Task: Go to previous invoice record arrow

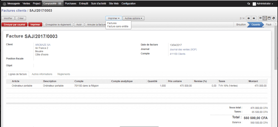Action: click(x=248, y=18)
